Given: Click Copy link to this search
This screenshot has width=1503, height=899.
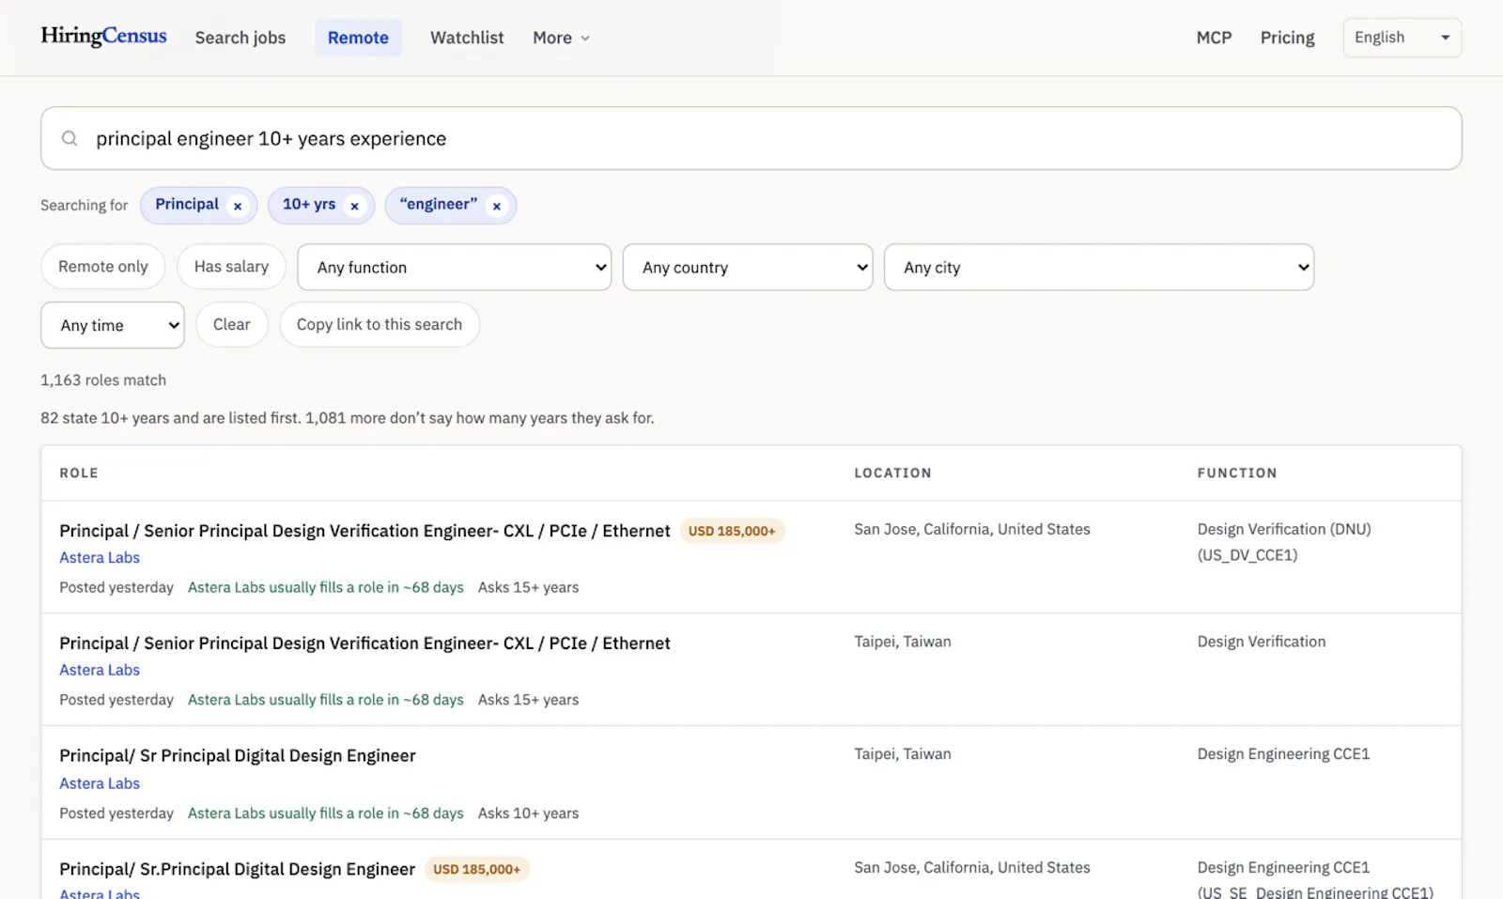Looking at the screenshot, I should point(380,324).
